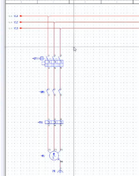Select the QF1 device tag label

pos(35,59)
